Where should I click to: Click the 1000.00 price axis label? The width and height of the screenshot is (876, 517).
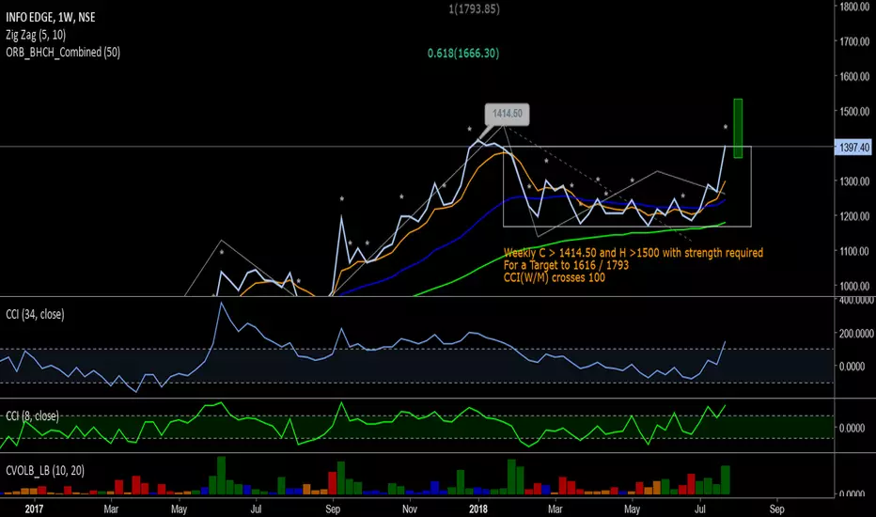854,286
